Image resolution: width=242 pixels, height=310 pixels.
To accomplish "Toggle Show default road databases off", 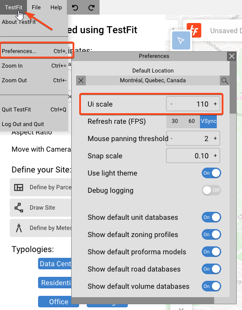I will click(x=211, y=269).
